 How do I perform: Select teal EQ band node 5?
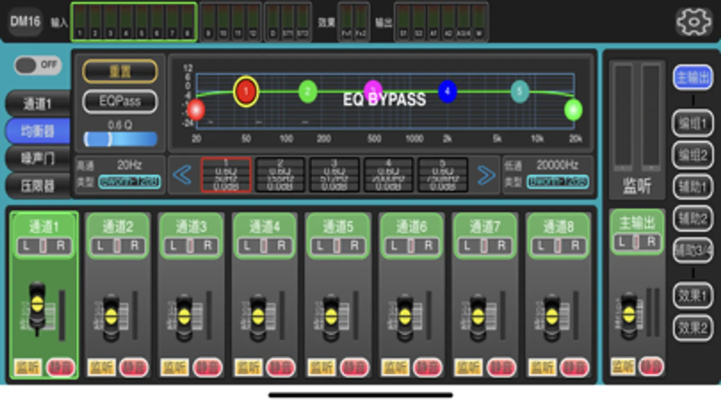click(x=519, y=92)
